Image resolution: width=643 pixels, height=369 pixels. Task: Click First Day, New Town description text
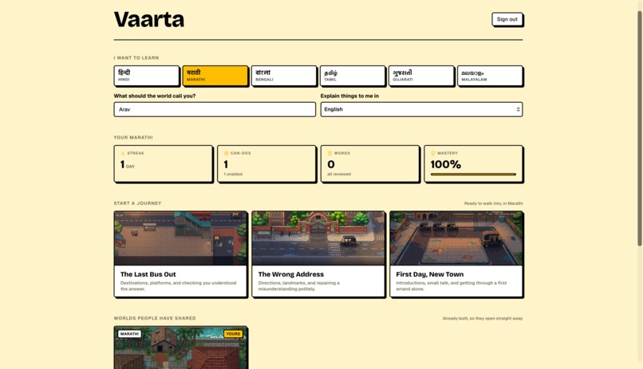click(452, 286)
